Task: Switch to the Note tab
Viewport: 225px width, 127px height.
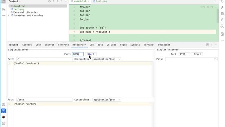Action: pos(100,45)
